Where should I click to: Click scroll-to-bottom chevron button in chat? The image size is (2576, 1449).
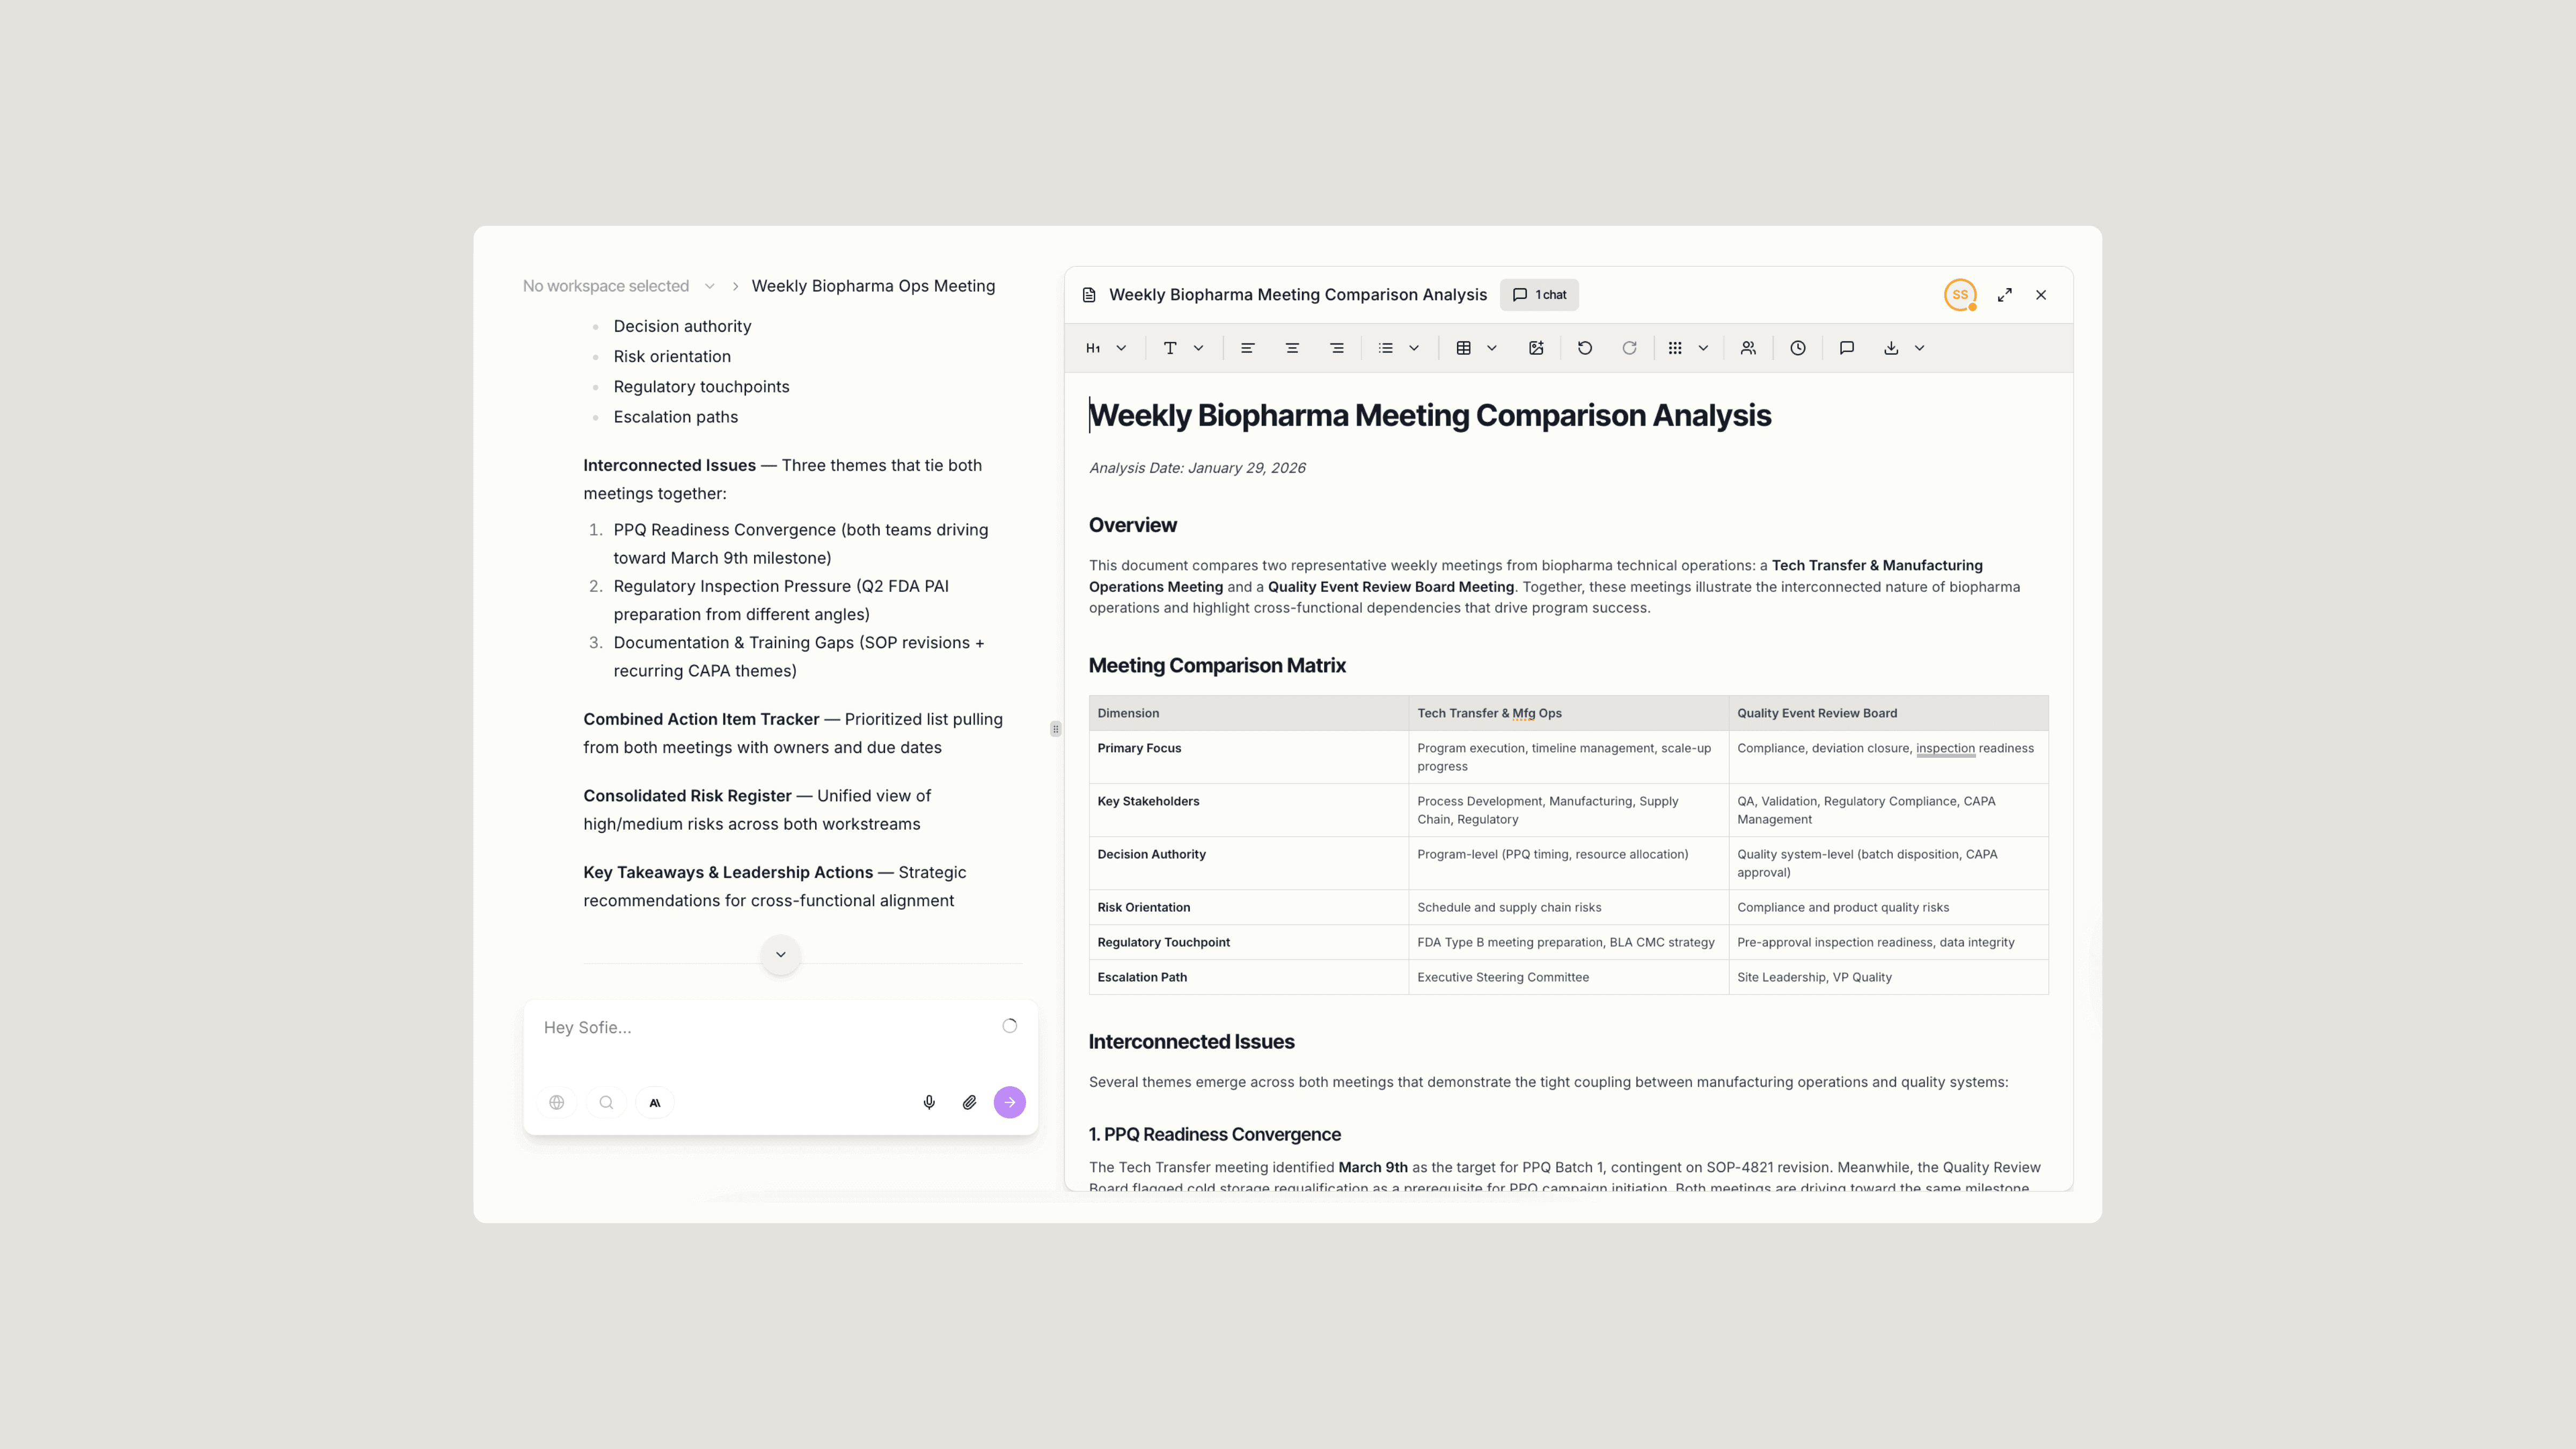click(781, 954)
